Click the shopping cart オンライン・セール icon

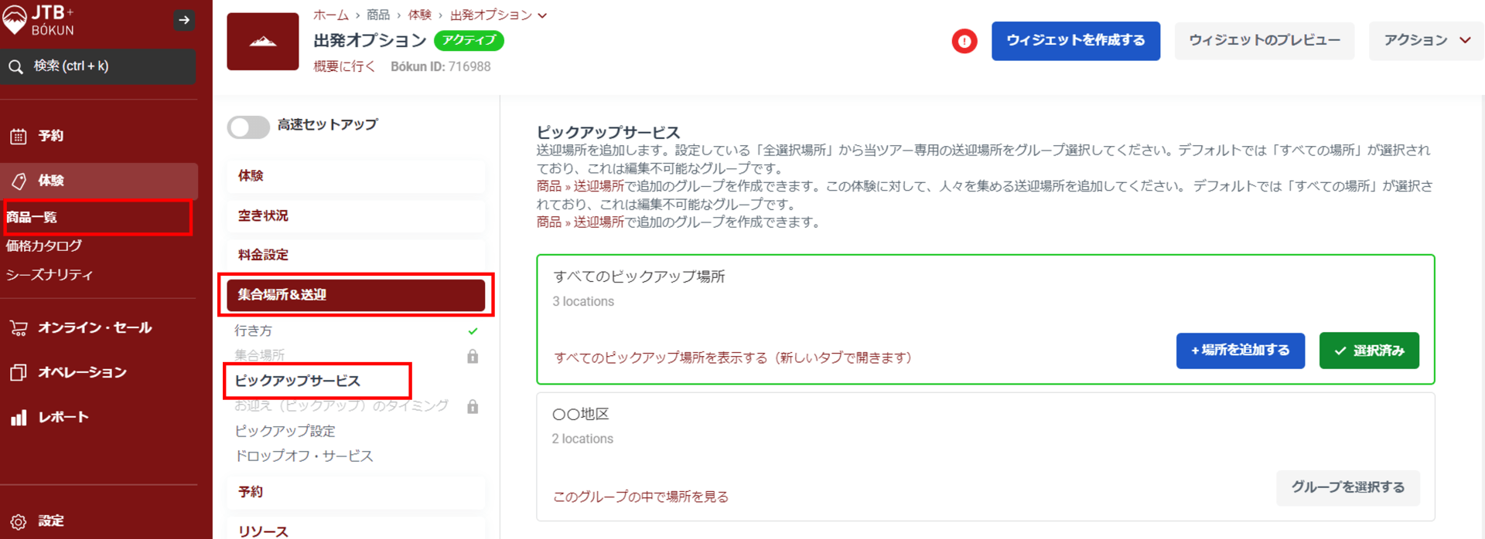[19, 328]
